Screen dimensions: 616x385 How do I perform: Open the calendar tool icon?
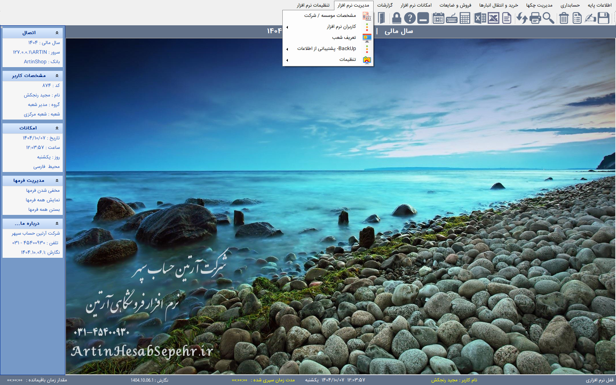click(x=438, y=18)
